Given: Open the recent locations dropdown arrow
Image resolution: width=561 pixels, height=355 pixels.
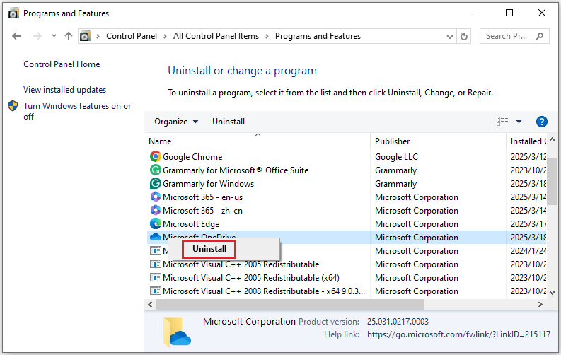Looking at the screenshot, I should click(54, 36).
